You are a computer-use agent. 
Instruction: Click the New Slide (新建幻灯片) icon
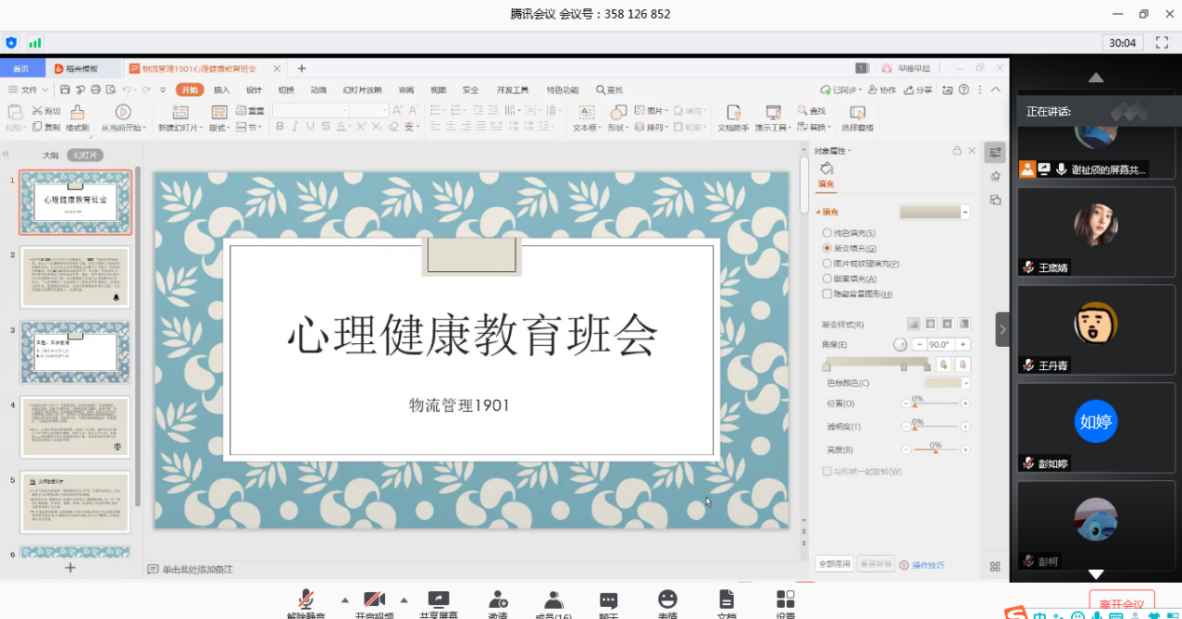click(178, 113)
